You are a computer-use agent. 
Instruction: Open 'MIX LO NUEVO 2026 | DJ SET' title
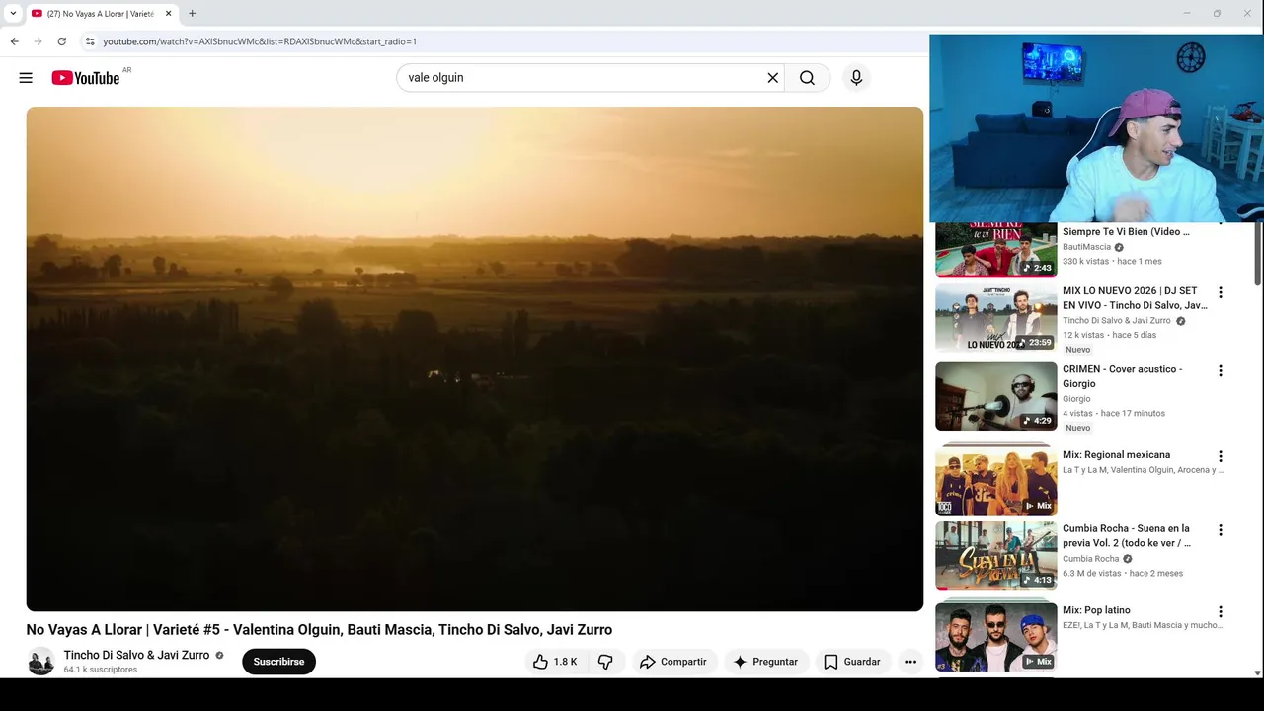point(1136,298)
